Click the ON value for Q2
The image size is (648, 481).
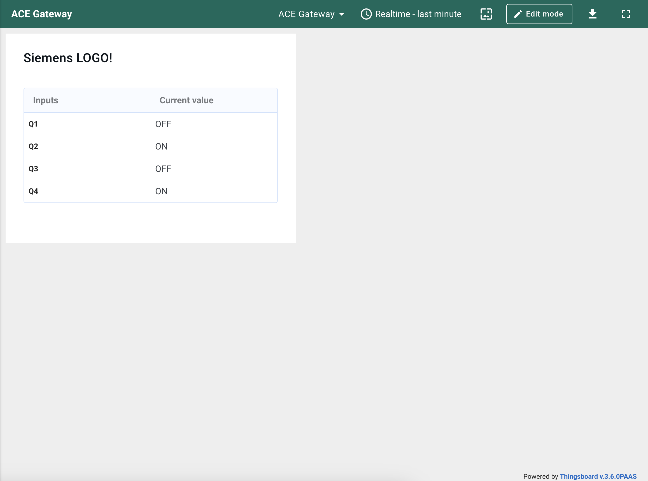pyautogui.click(x=161, y=146)
